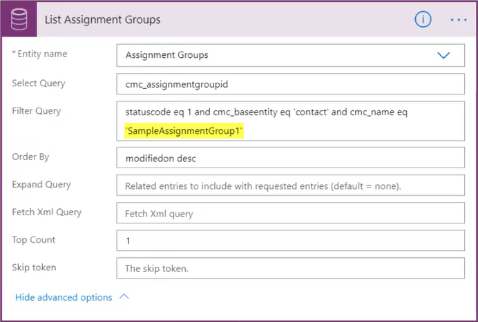Click the Fetch Xml Query label
478x322 pixels.
46,212
